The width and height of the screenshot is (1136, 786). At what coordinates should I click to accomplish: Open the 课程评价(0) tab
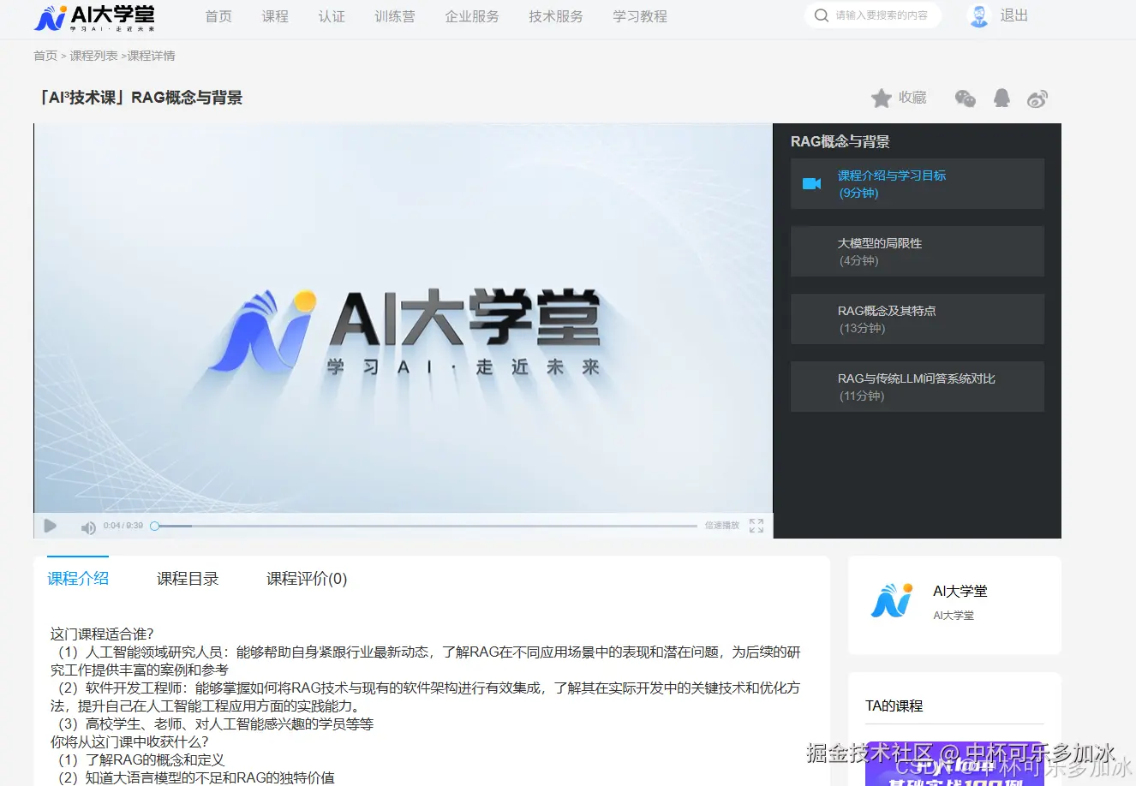click(306, 578)
